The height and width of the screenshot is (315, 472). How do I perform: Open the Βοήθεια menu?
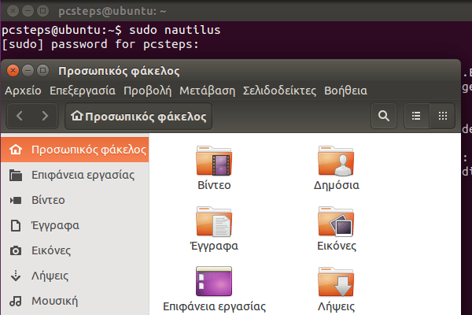[346, 91]
